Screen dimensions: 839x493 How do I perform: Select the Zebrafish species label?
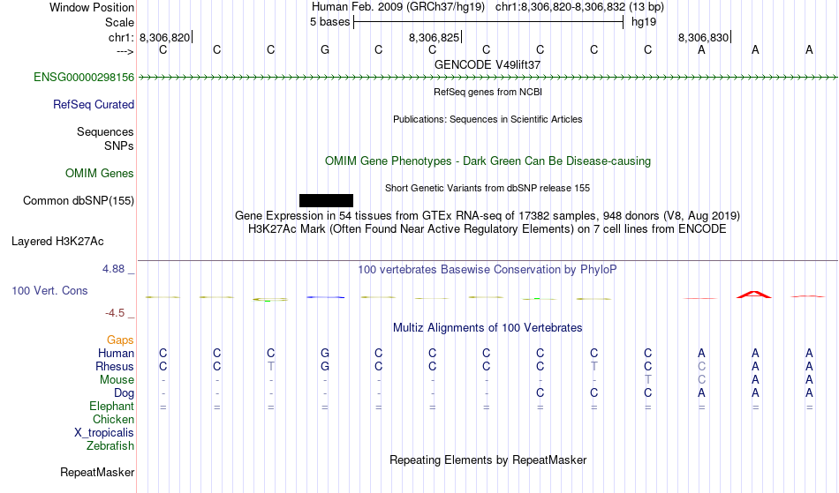tap(110, 446)
